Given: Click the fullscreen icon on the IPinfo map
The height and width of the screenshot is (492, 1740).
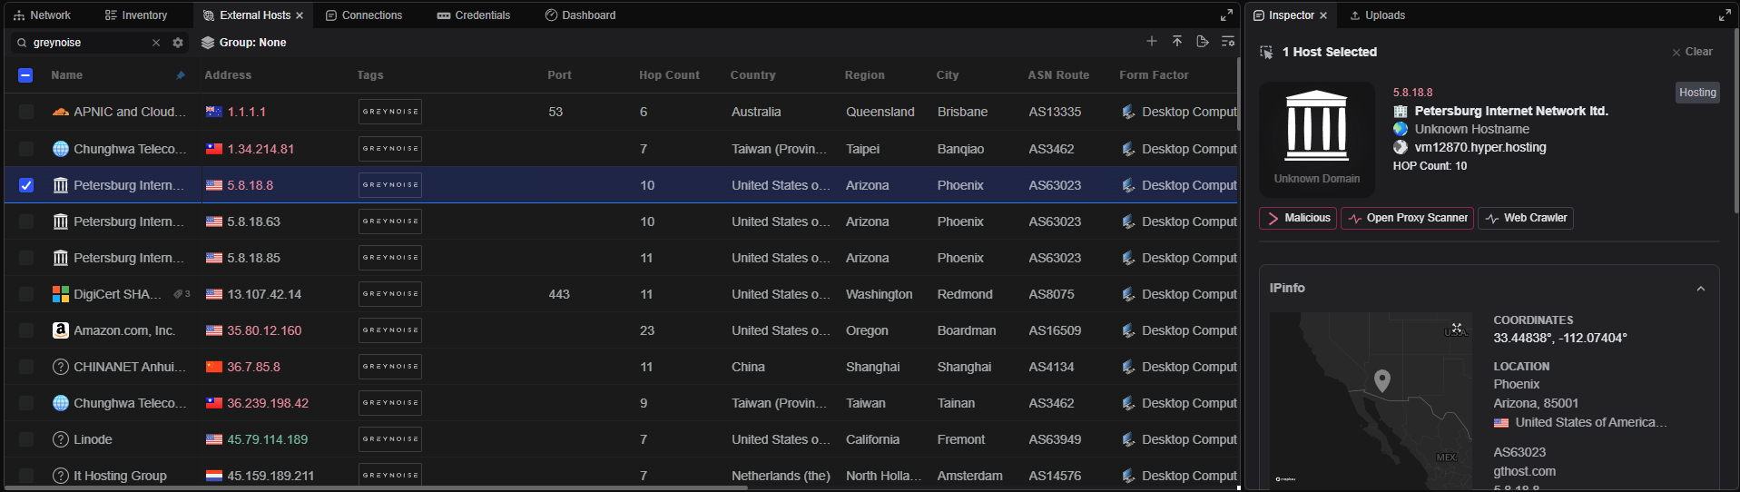Looking at the screenshot, I should 1457,329.
